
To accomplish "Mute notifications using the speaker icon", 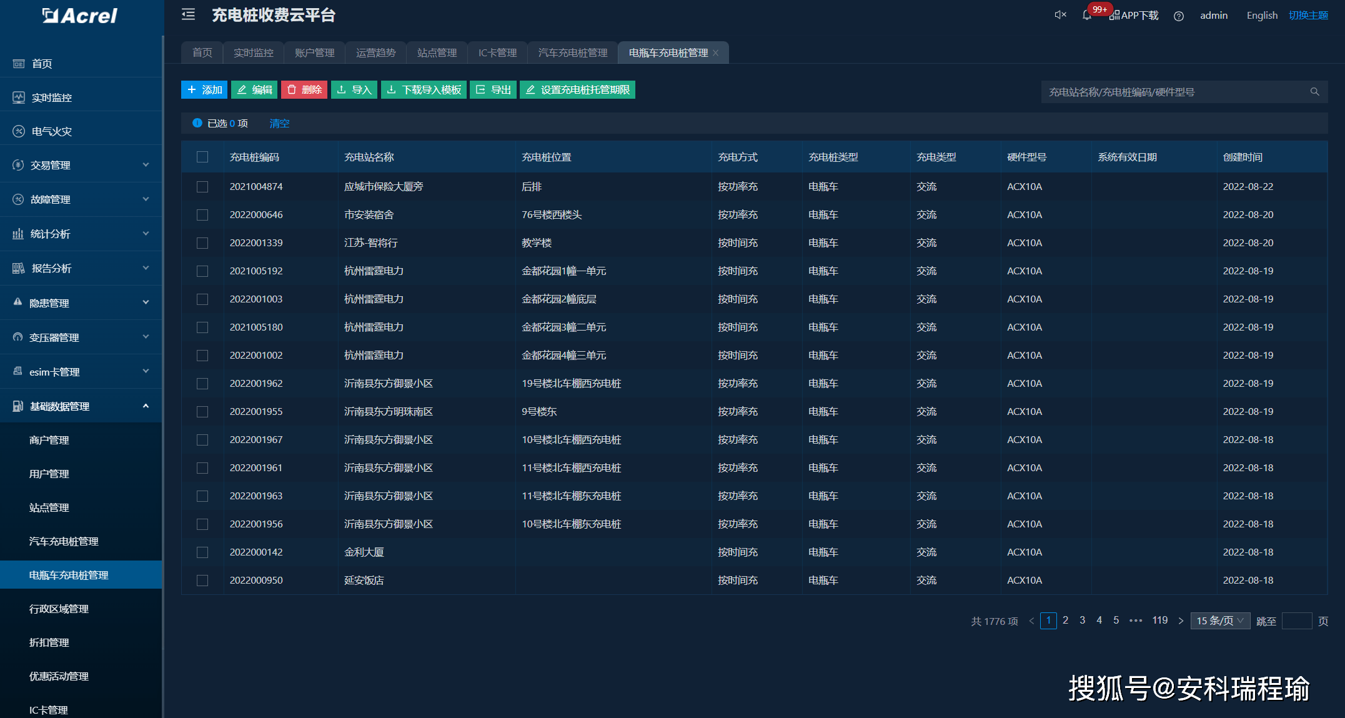I will click(x=1060, y=15).
